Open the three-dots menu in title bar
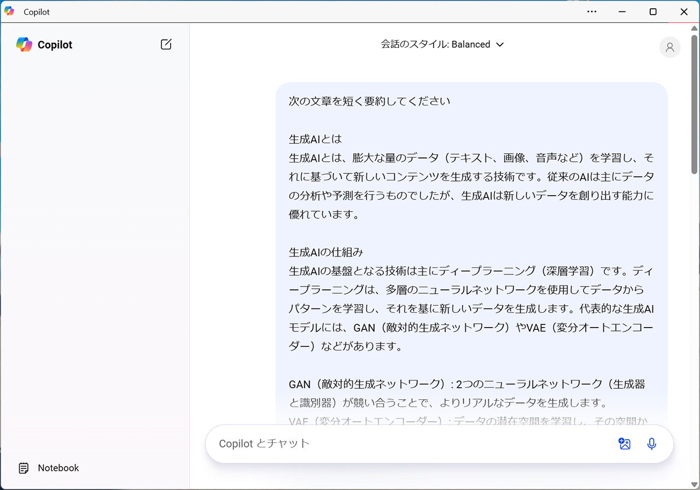Viewport: 700px width, 490px height. tap(592, 11)
